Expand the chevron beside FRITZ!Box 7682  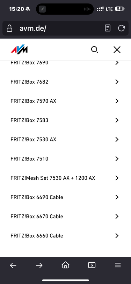pyautogui.click(x=117, y=82)
